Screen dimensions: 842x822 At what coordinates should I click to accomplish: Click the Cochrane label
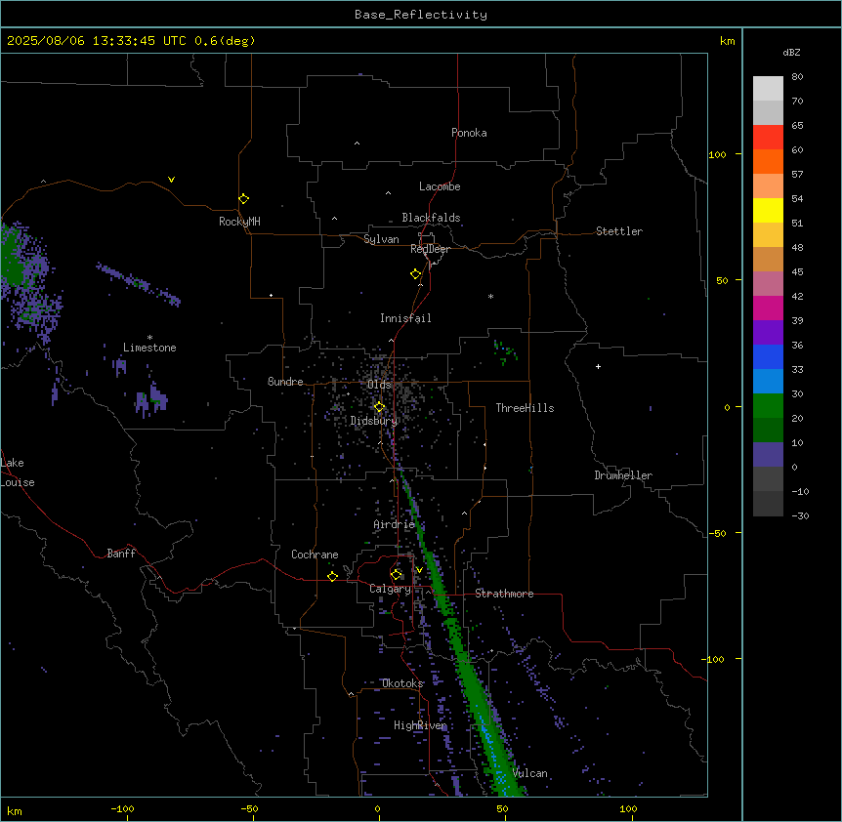(x=315, y=555)
